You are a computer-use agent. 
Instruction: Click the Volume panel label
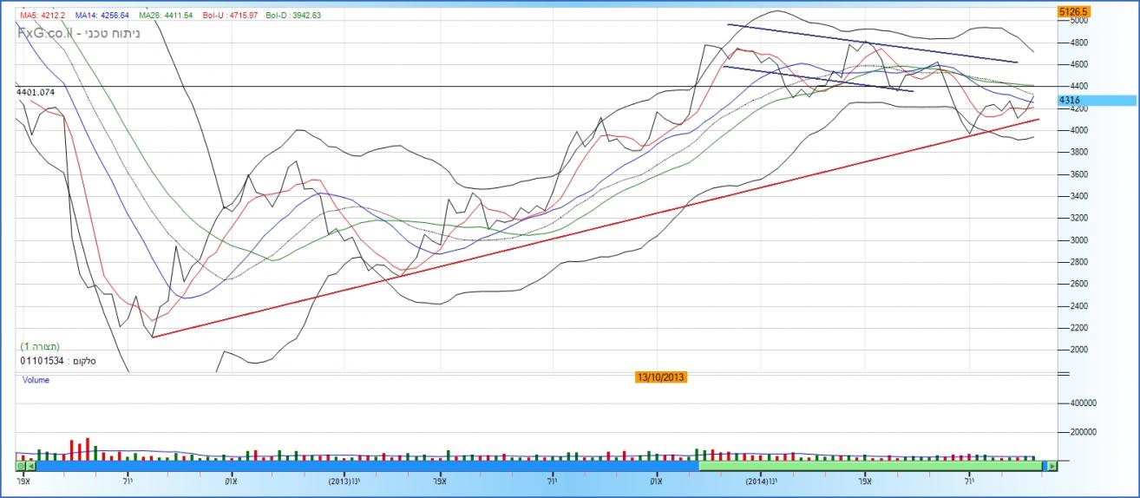click(35, 380)
